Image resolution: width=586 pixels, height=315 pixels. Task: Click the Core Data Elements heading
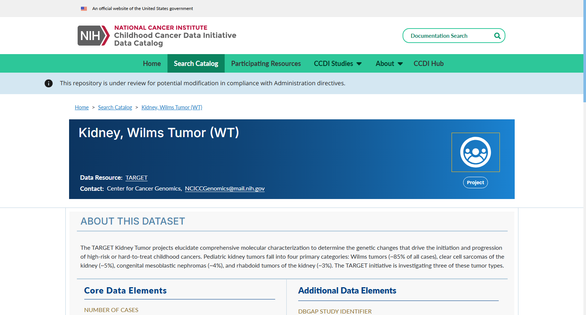126,291
